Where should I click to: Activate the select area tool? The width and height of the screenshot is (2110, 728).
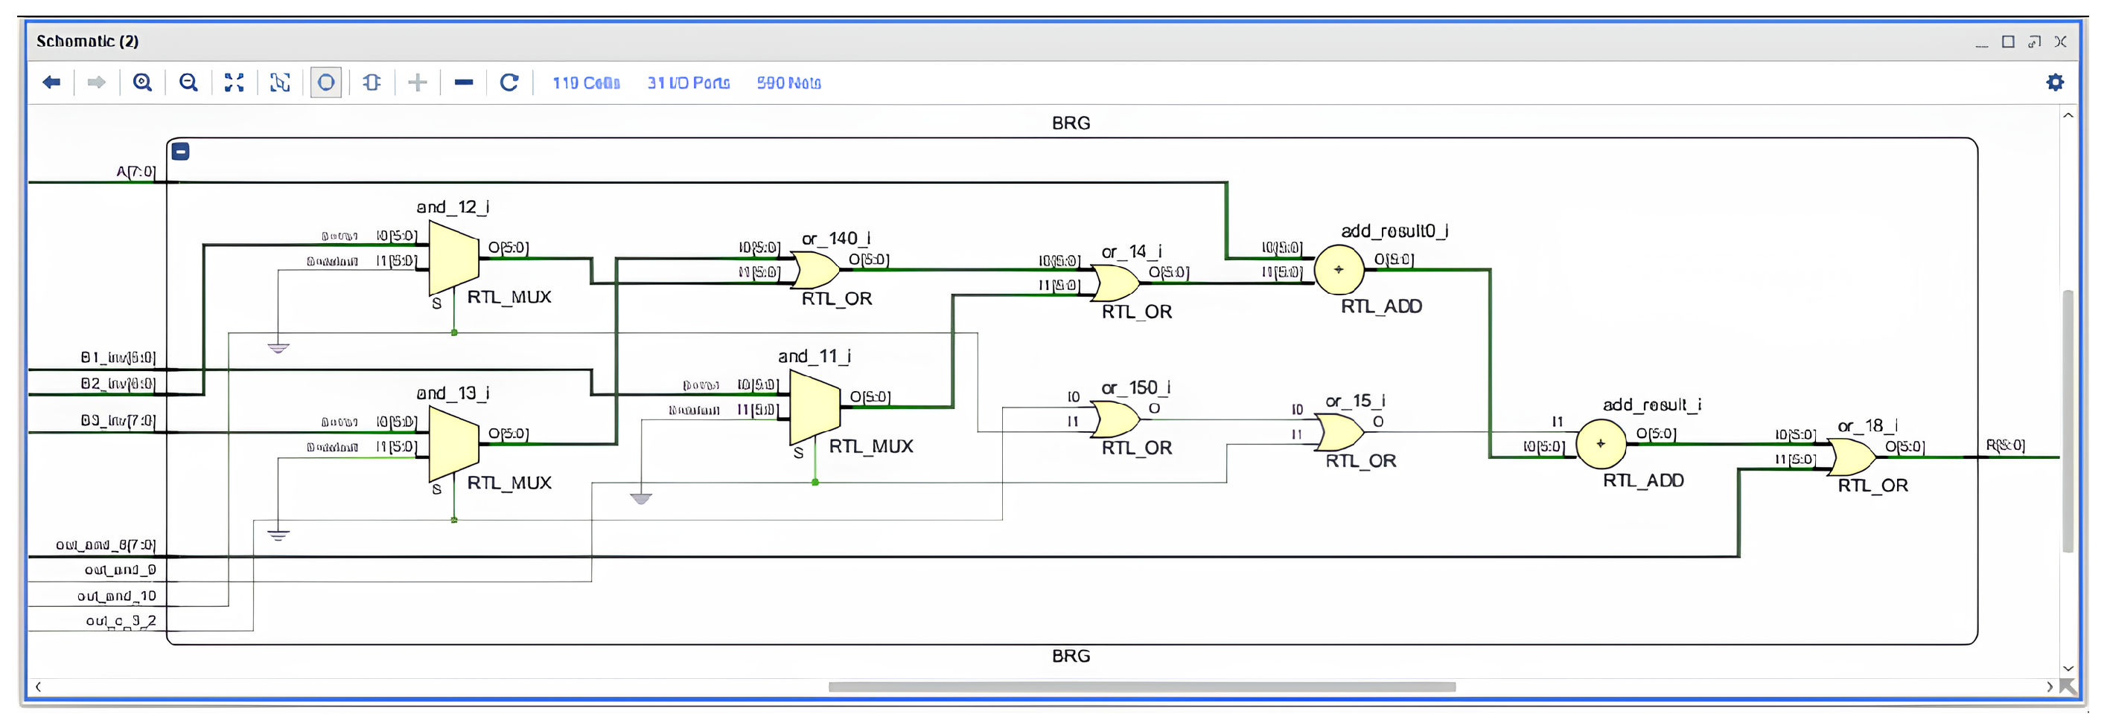(x=280, y=83)
